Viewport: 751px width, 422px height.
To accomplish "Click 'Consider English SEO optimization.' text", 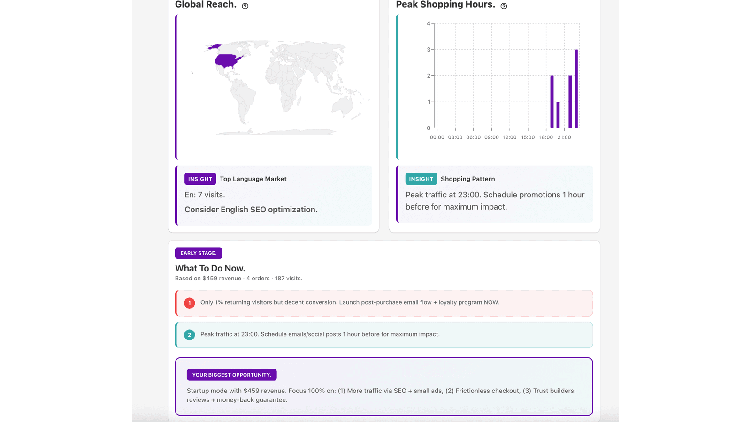I will click(x=251, y=210).
